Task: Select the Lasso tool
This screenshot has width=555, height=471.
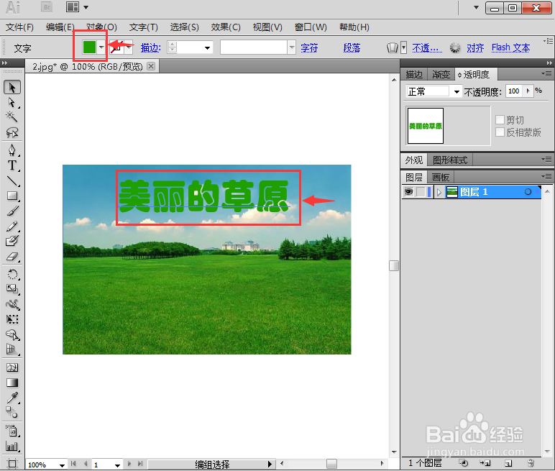Action: point(12,132)
